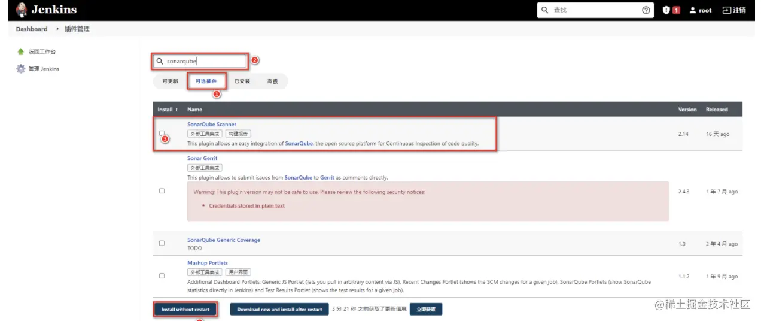Click the security warning shield icon

coord(666,10)
